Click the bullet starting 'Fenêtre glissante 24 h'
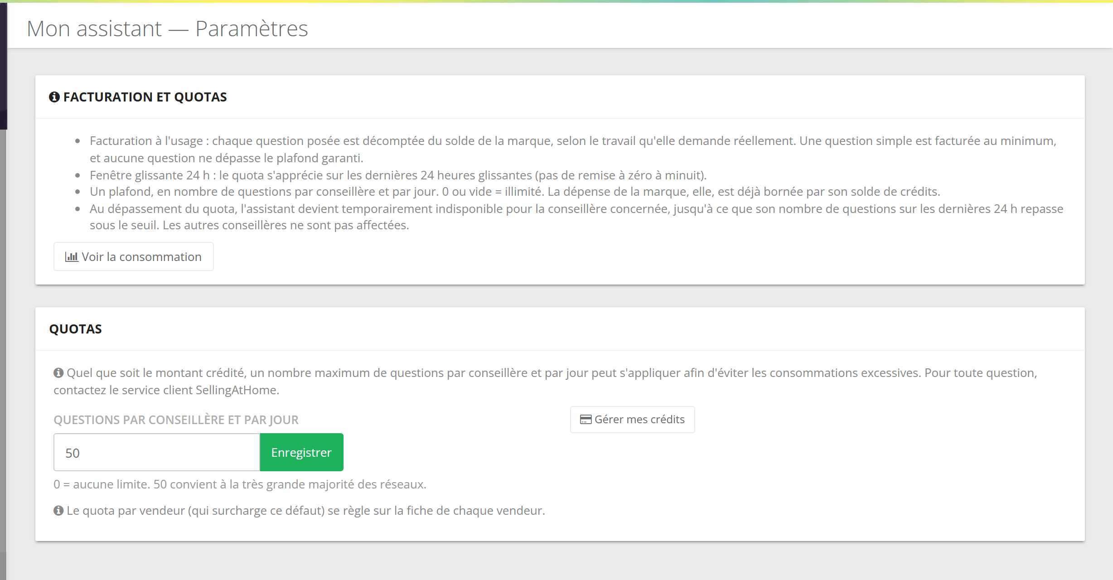This screenshot has width=1113, height=580. 398,175
